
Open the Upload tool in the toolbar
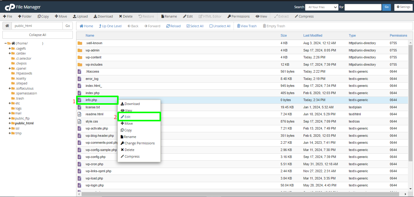(x=80, y=16)
